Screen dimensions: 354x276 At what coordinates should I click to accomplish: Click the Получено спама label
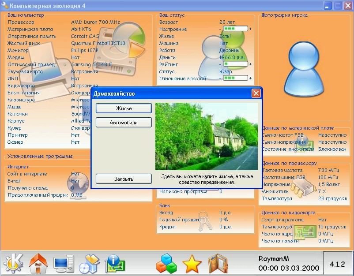pyautogui.click(x=27, y=188)
